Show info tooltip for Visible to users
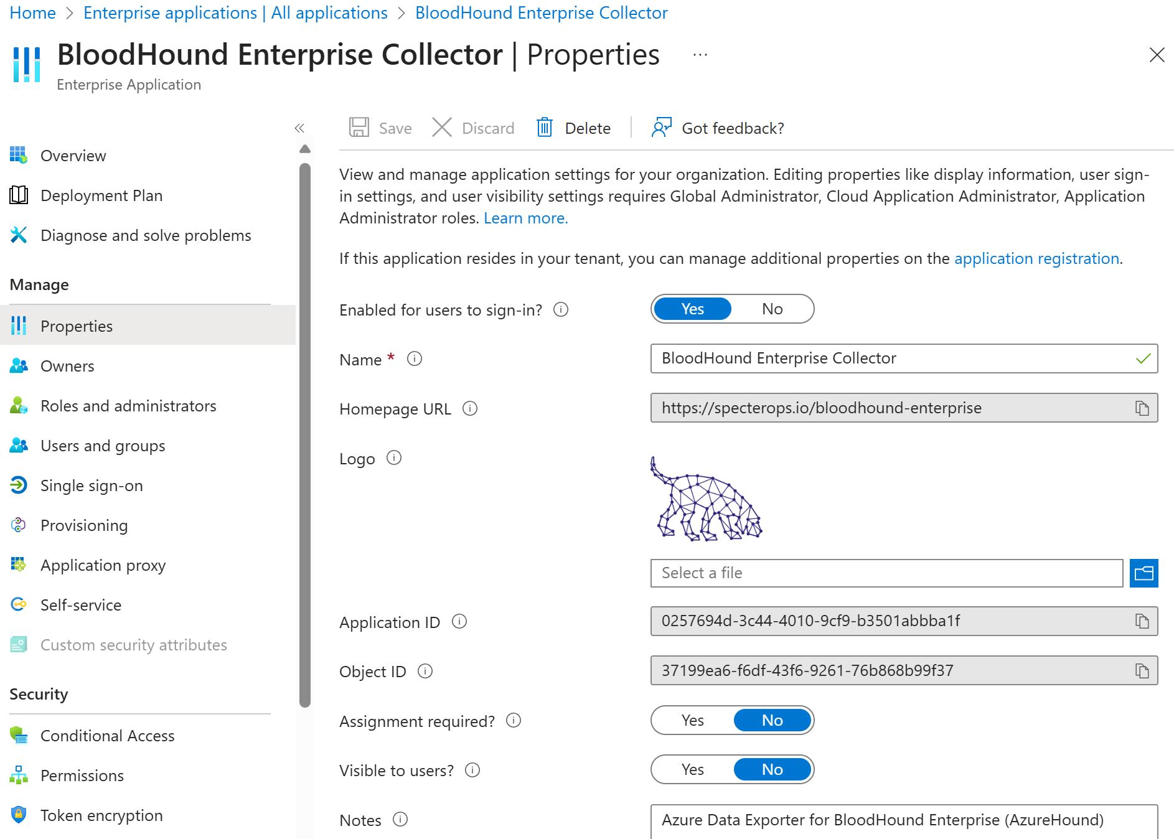Viewport: 1174px width, 839px height. point(473,770)
